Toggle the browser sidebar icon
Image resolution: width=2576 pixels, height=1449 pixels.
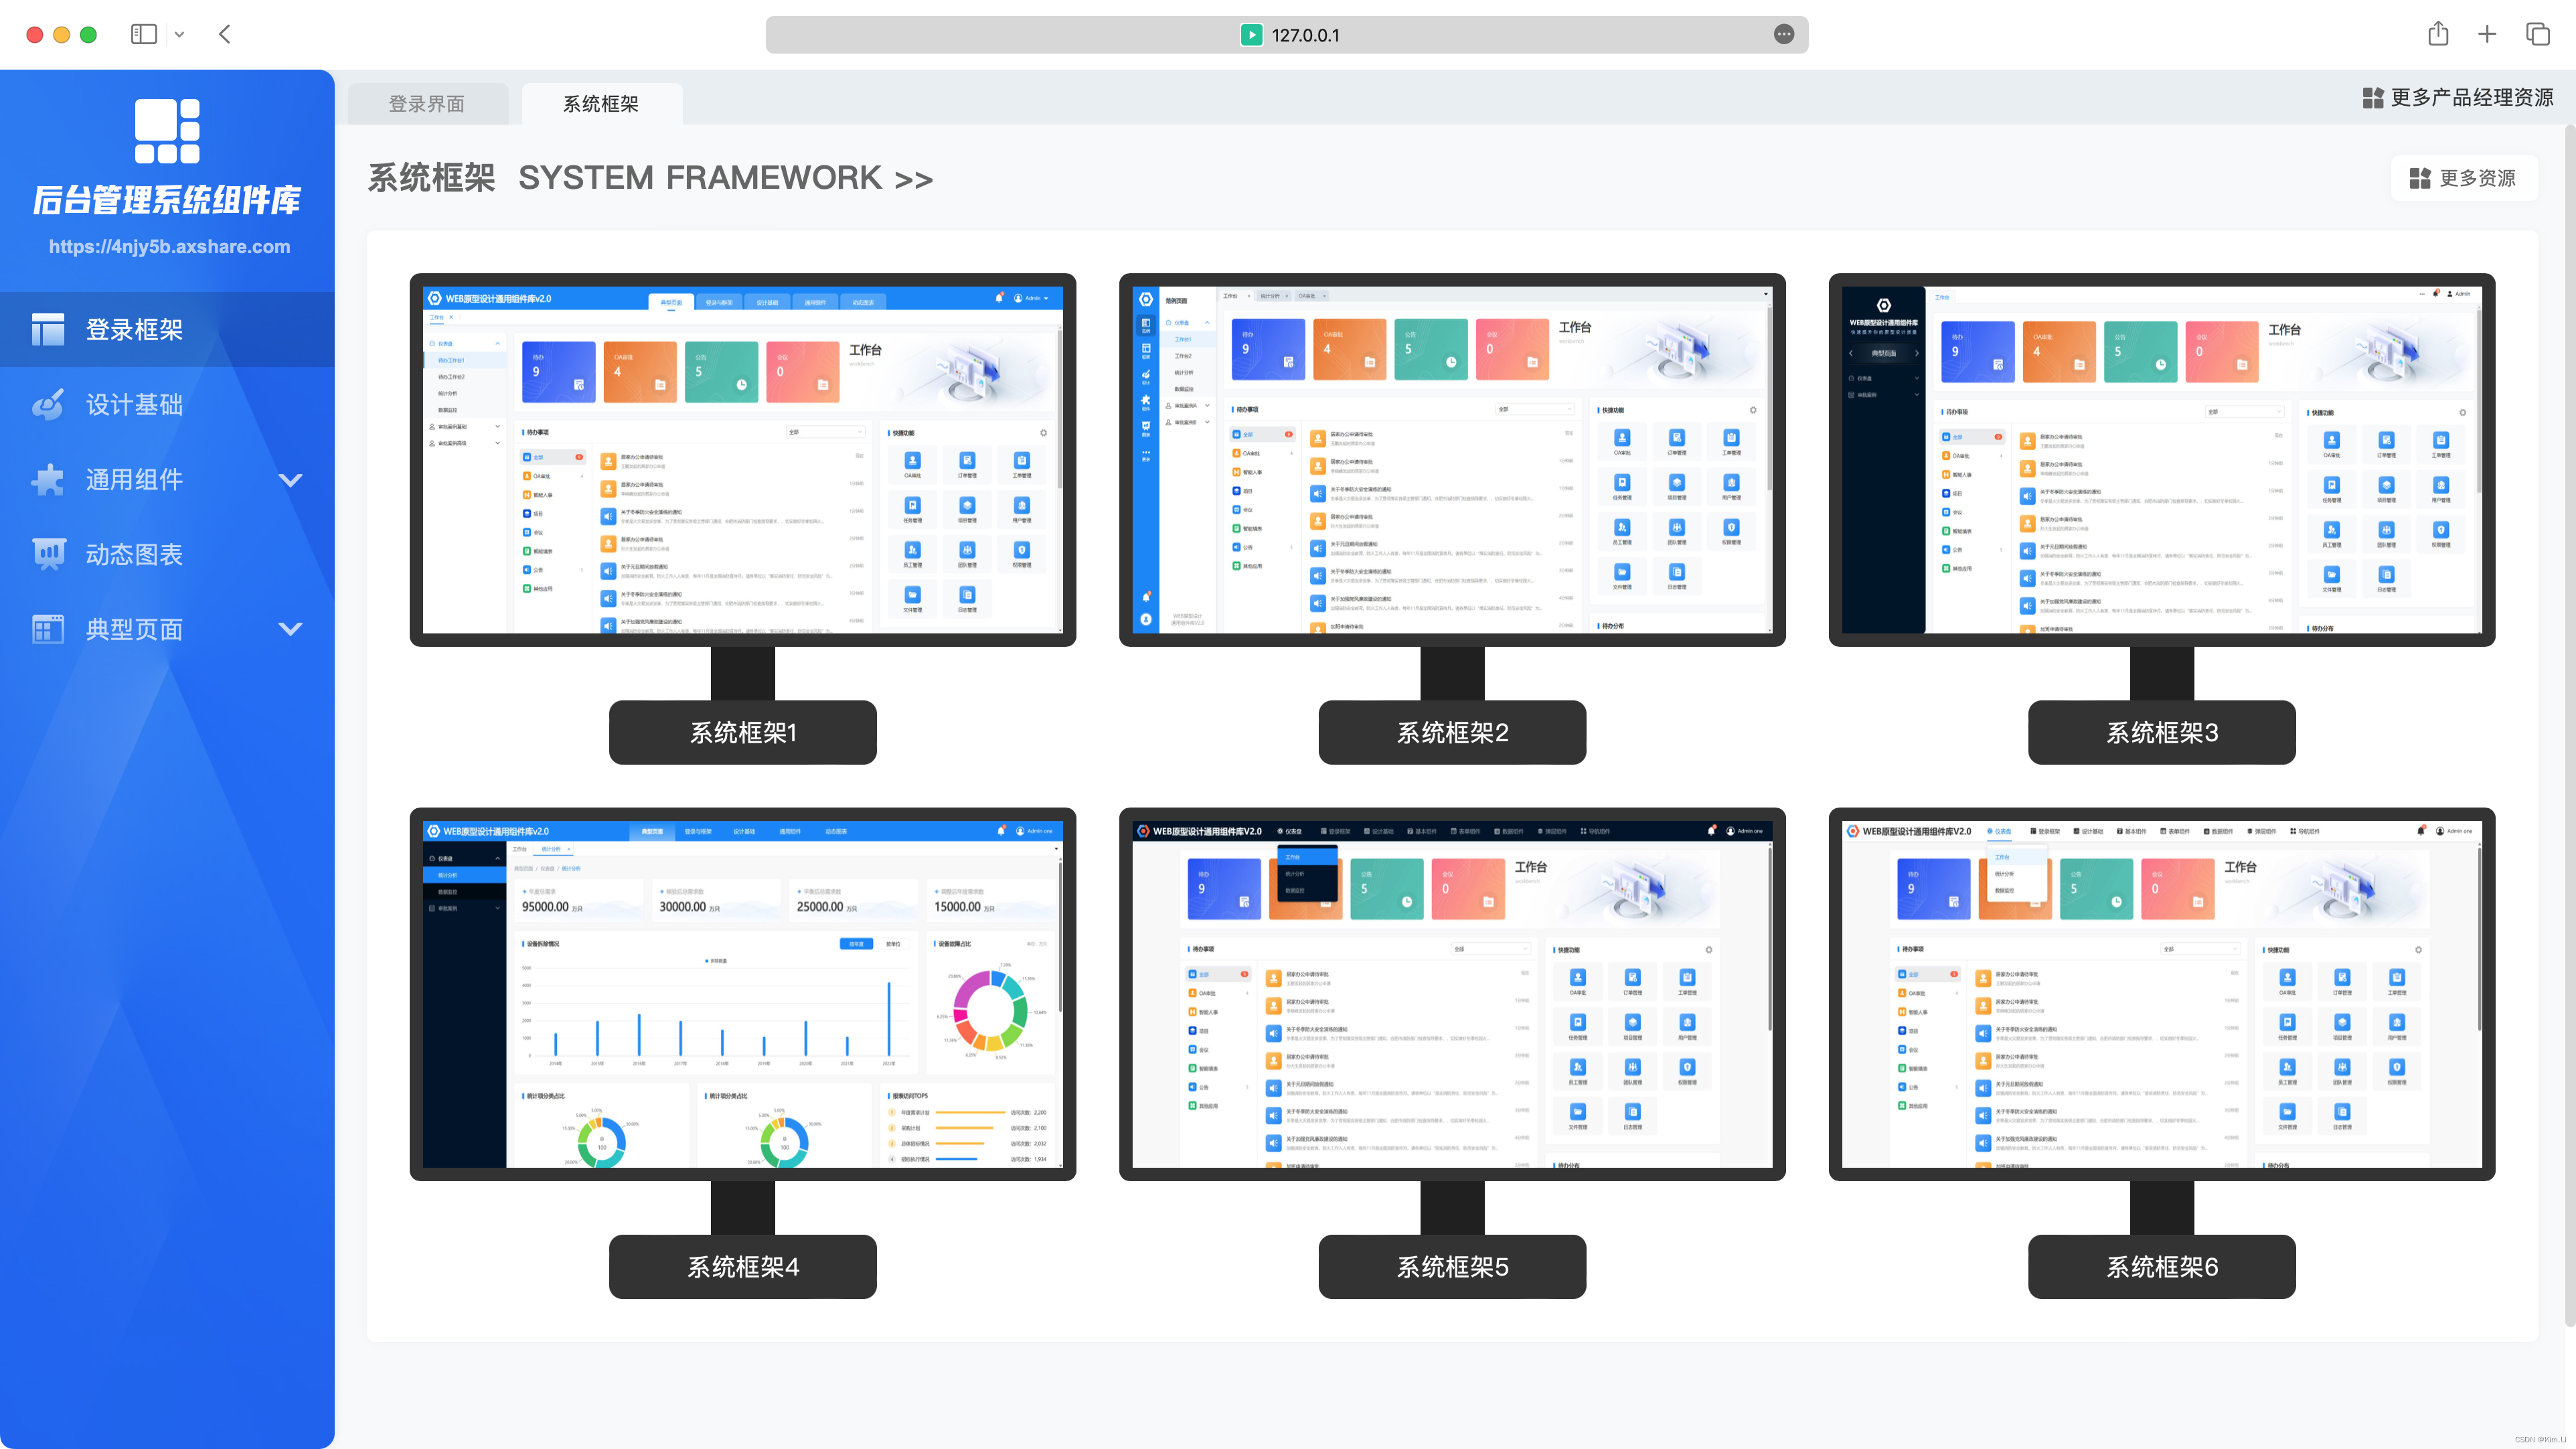pyautogui.click(x=144, y=34)
